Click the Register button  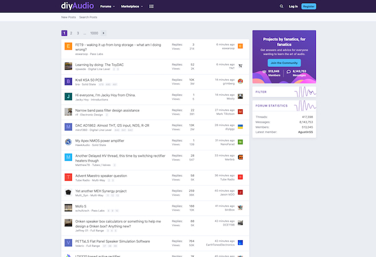point(308,6)
